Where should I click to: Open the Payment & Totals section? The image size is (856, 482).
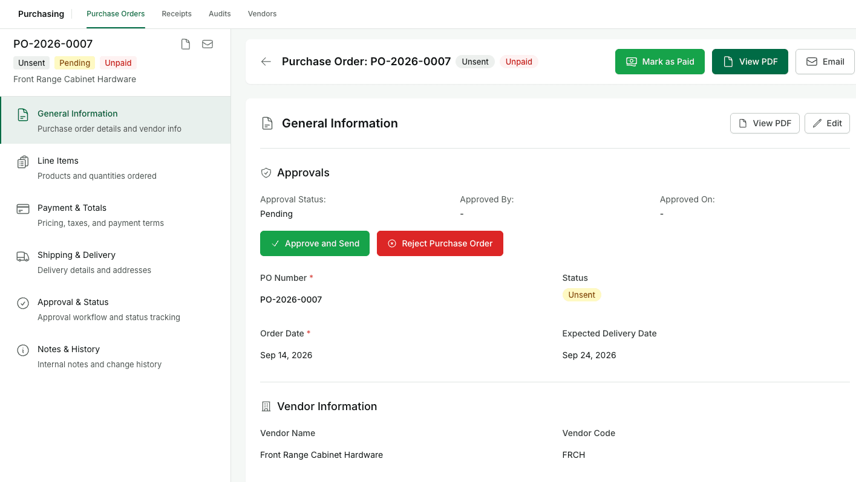click(x=115, y=215)
